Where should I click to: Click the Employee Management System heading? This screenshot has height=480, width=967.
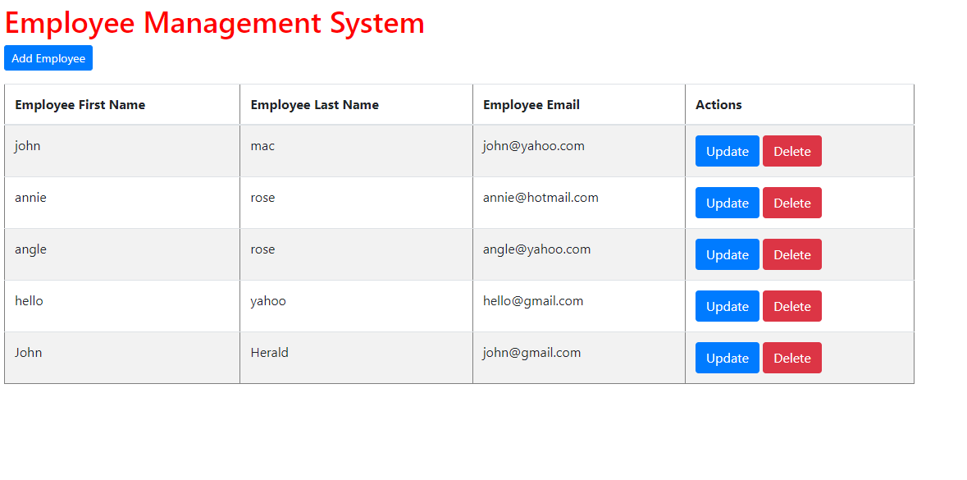(x=215, y=23)
